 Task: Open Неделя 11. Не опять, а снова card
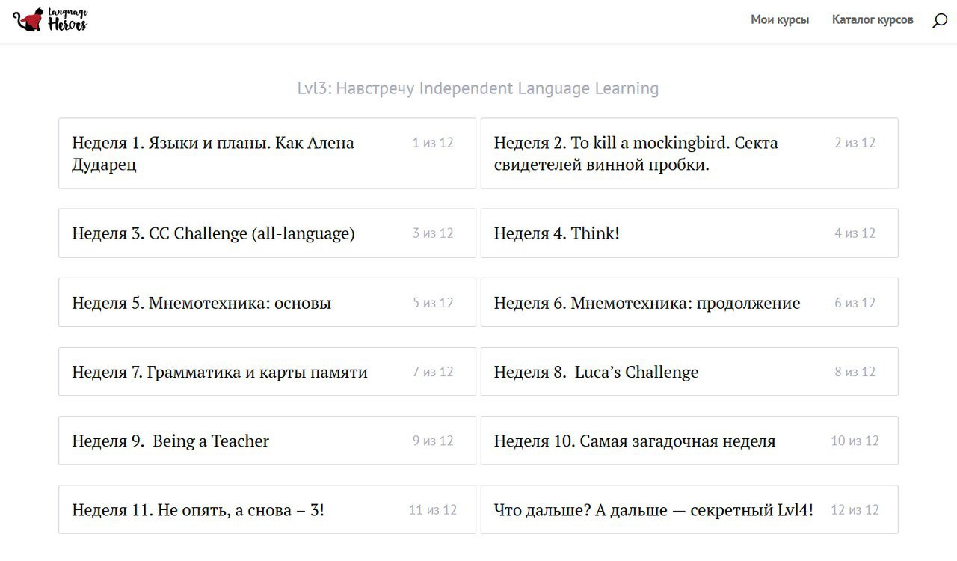tap(267, 510)
